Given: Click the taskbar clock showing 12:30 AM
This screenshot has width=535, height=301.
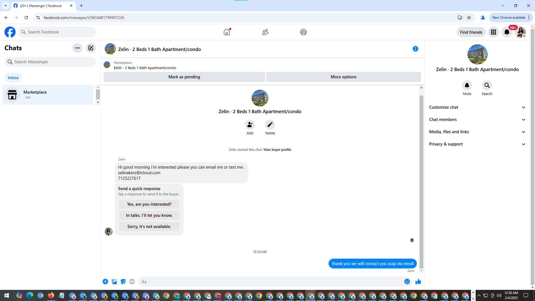Looking at the screenshot, I should 511,295.
